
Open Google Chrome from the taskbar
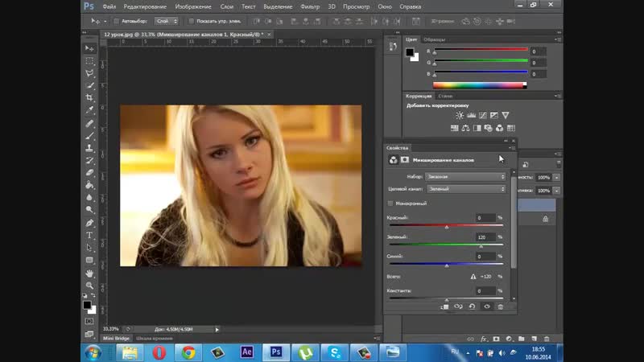point(188,352)
